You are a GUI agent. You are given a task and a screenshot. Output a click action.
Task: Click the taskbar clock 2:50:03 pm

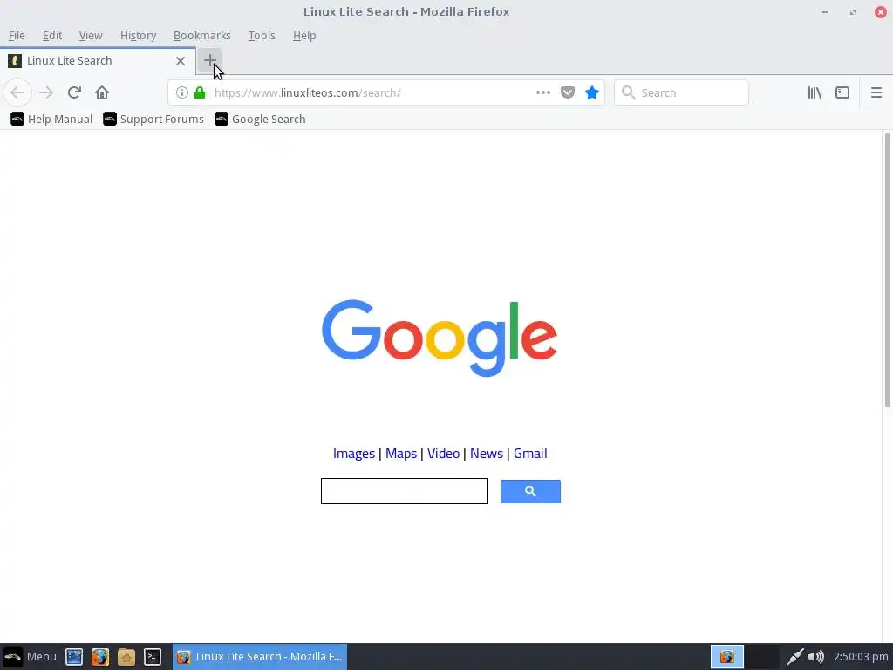click(x=861, y=656)
